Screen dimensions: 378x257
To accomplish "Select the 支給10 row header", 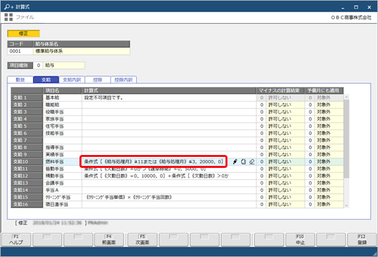I will point(26,161).
